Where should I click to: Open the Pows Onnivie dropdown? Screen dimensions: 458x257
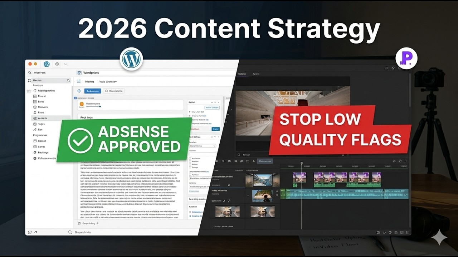tap(108, 82)
